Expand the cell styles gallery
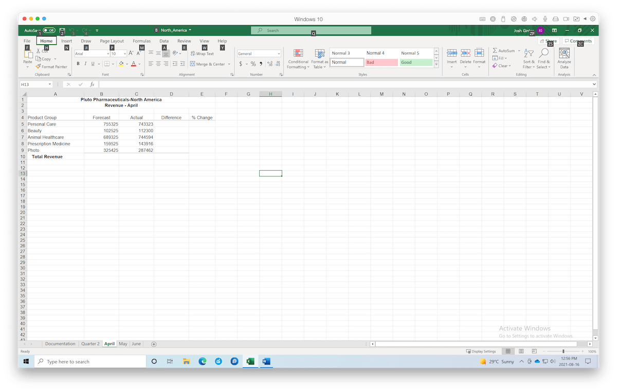 (437, 64)
